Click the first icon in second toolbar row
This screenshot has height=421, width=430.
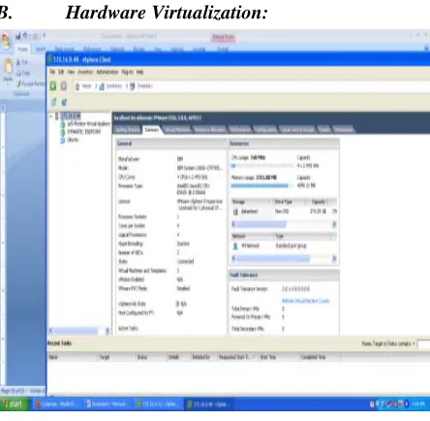(53, 103)
